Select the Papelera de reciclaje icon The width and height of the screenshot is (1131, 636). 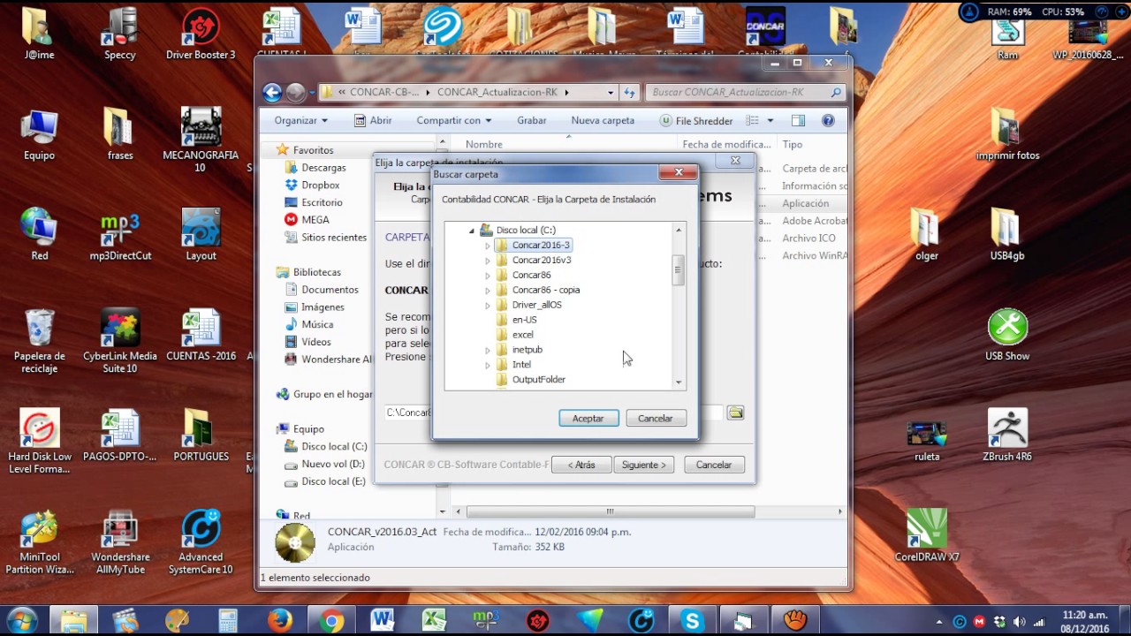(x=40, y=341)
